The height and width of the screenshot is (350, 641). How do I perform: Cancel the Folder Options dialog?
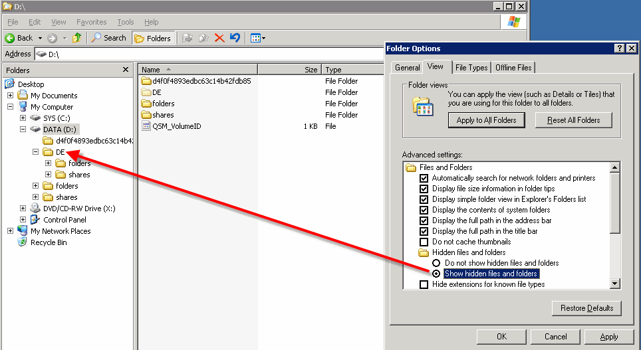[556, 337]
